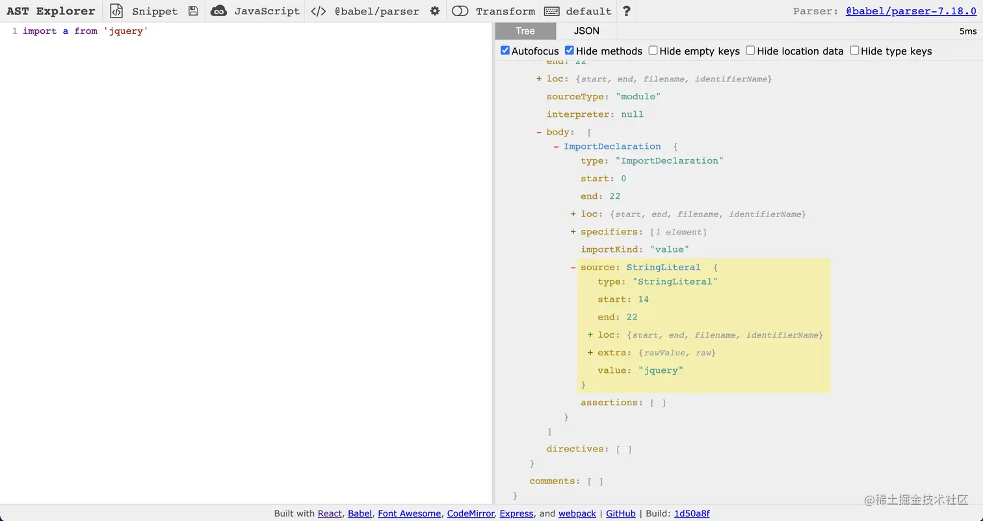
Task: Open the @babel/parser menu
Action: 376,11
